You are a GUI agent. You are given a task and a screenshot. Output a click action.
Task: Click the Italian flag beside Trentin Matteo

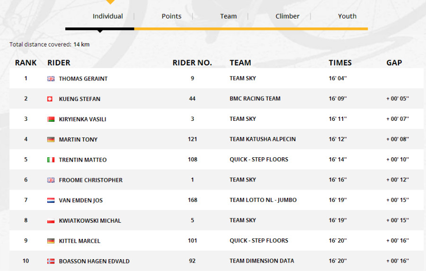pyautogui.click(x=51, y=160)
